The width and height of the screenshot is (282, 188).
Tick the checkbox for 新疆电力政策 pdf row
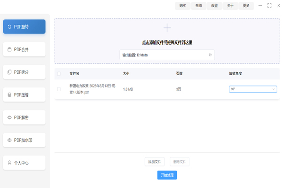point(59,89)
